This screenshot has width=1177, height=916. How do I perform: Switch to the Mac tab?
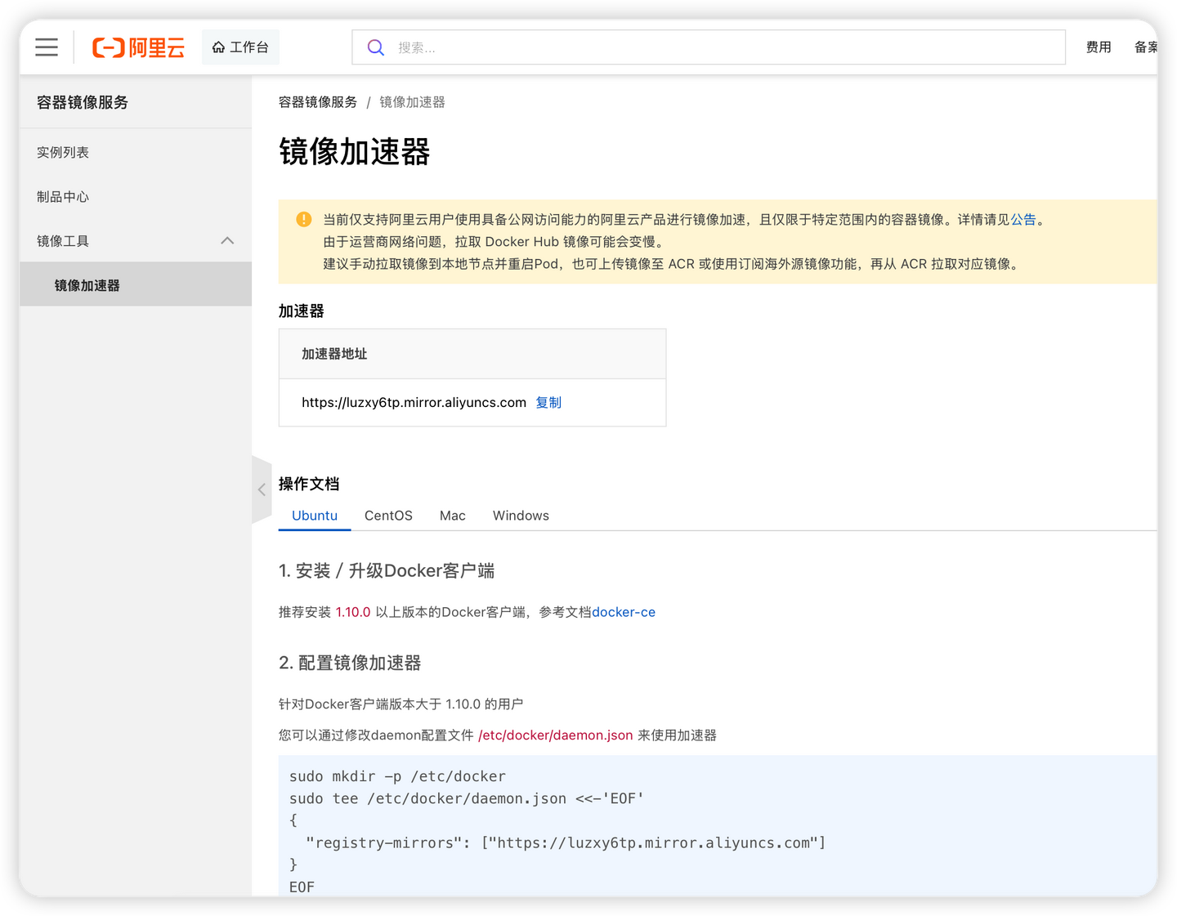point(453,516)
